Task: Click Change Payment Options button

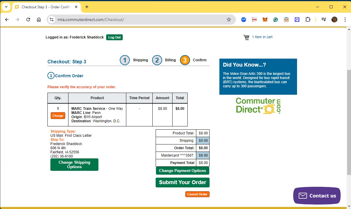Action: 182,171
